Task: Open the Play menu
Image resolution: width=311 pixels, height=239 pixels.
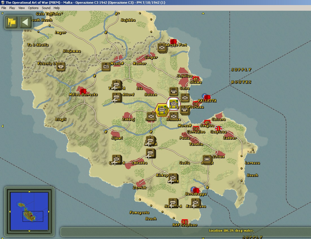Action: click(x=12, y=8)
